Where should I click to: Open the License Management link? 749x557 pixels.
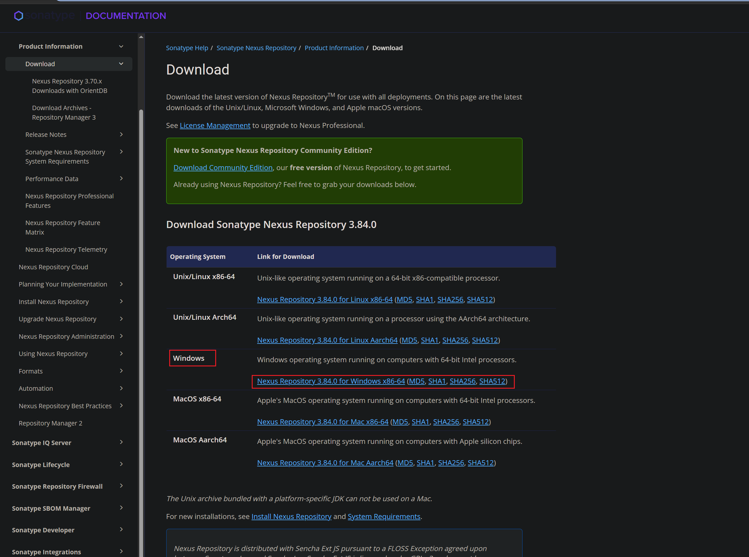pyautogui.click(x=215, y=125)
